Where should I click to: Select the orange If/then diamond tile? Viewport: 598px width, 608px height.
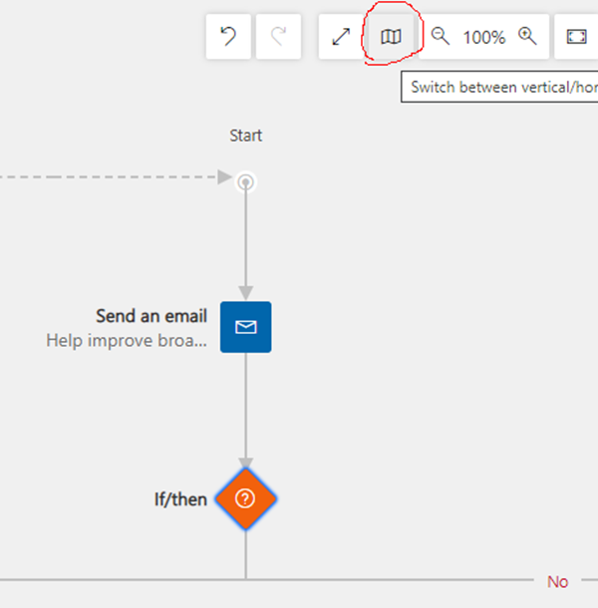pyautogui.click(x=245, y=498)
